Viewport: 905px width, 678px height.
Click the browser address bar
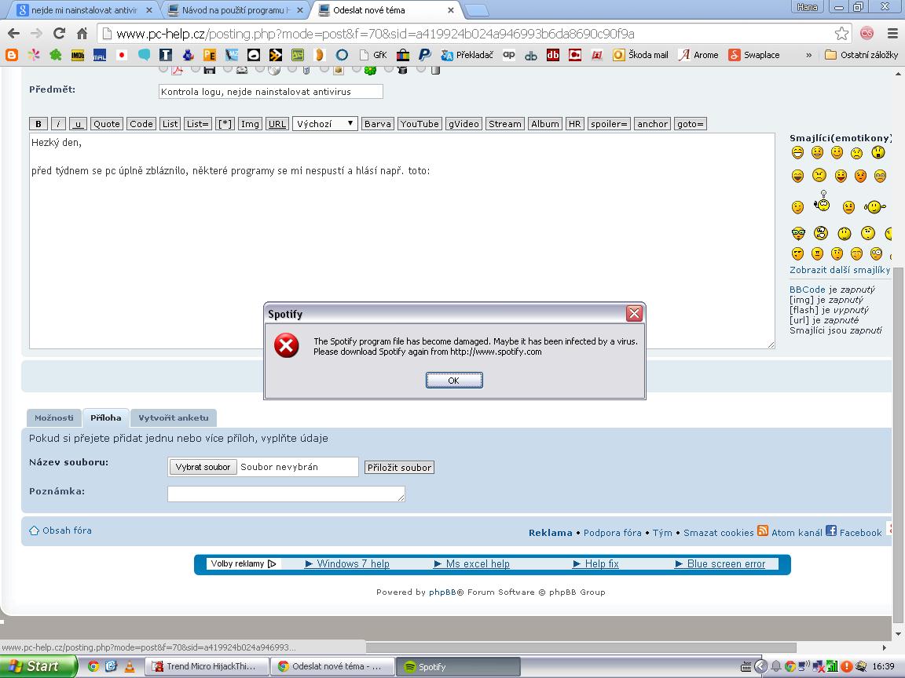pos(467,34)
